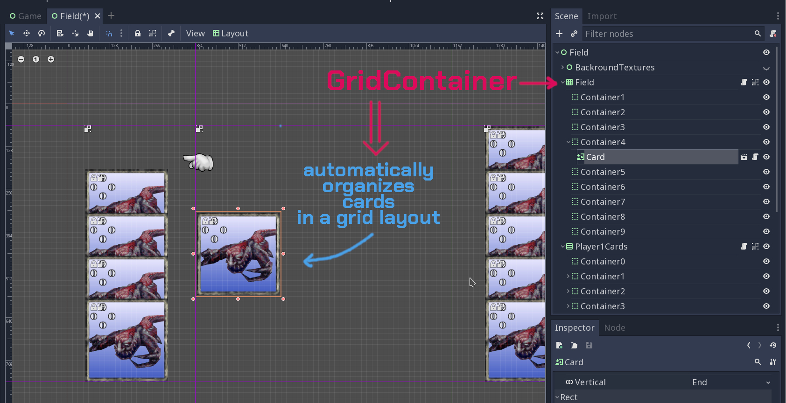Viewport: 786px width, 403px height.
Task: Expand the BackroundTextures node
Action: click(562, 67)
